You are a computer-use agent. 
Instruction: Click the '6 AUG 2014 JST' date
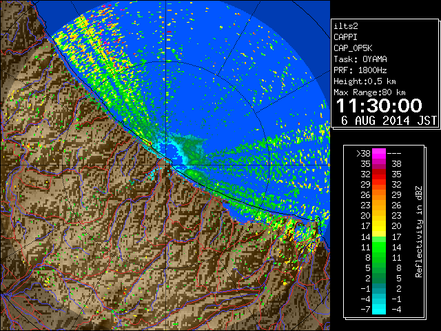[x=389, y=121]
